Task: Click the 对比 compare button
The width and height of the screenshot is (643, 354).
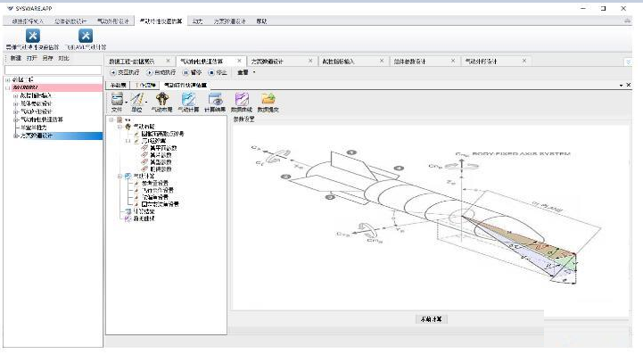Action: coord(63,58)
